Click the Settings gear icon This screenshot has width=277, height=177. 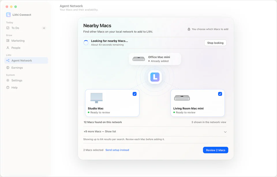click(x=8, y=80)
